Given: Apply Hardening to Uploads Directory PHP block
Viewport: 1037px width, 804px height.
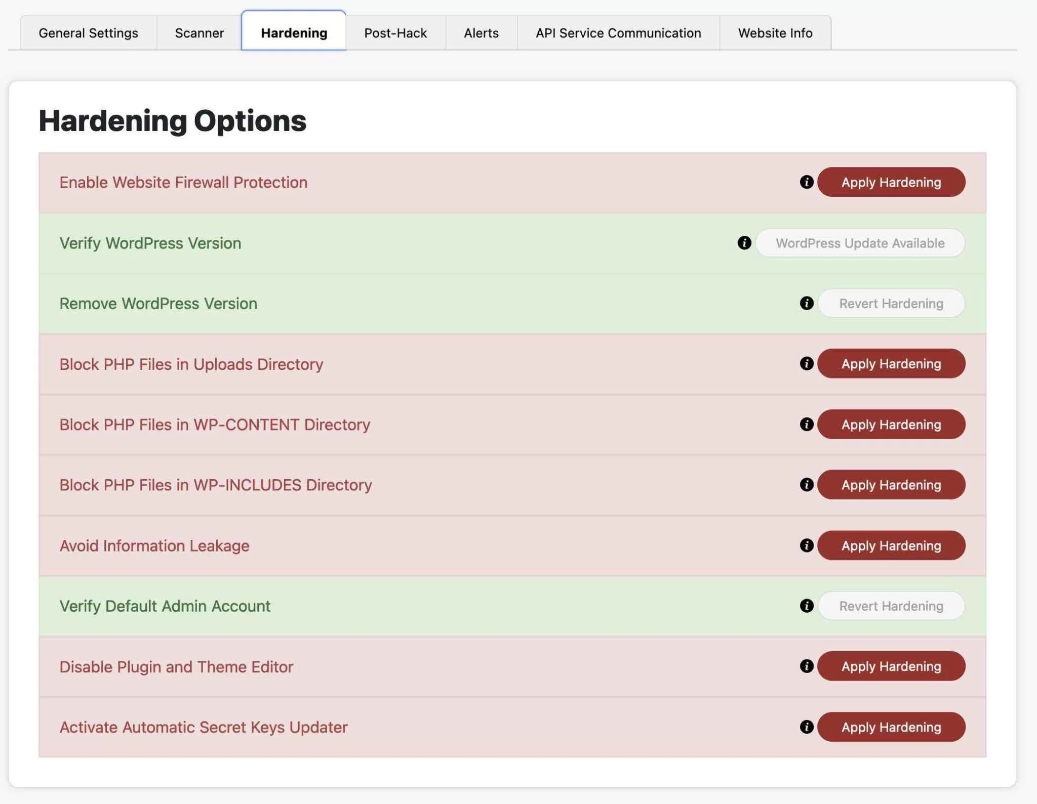Looking at the screenshot, I should click(x=891, y=363).
